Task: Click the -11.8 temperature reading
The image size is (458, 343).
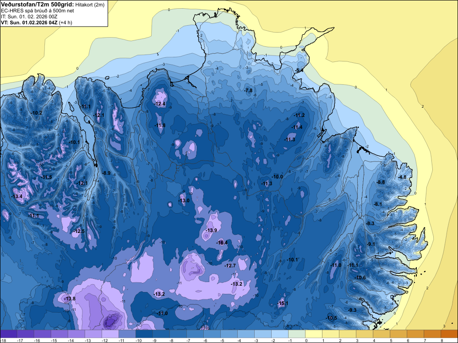Action: pyautogui.click(x=160, y=126)
